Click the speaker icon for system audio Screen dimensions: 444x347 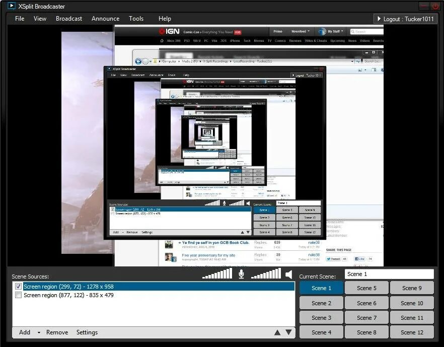(288, 273)
